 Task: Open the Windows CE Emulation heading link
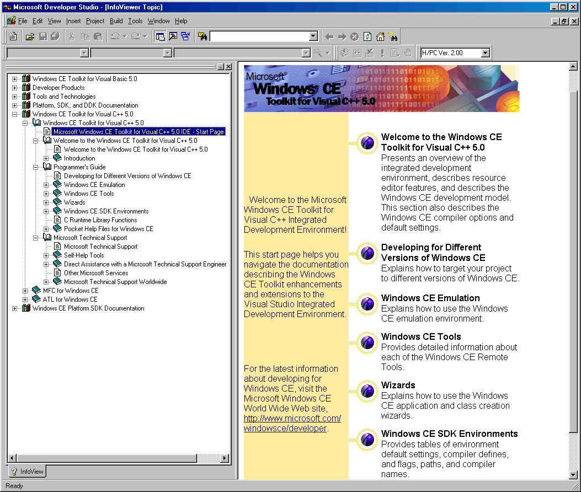430,298
